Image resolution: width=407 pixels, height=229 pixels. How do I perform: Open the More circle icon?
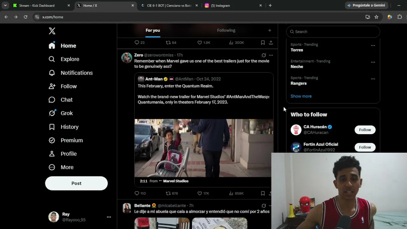click(52, 167)
